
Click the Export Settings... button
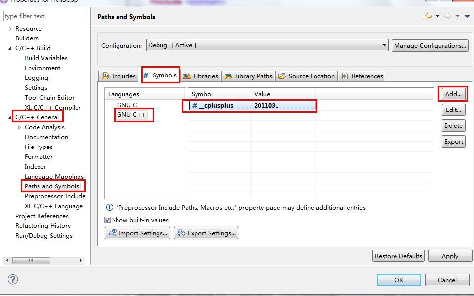click(206, 233)
